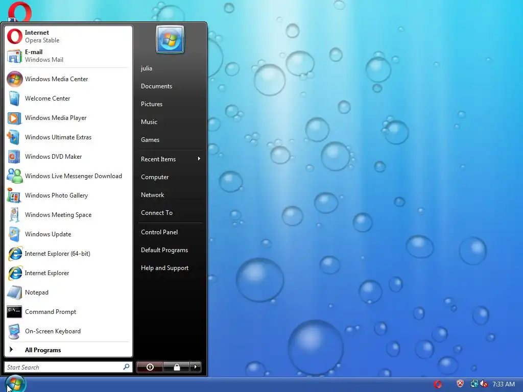The height and width of the screenshot is (392, 523).
Task: Open Pictures folder link
Action: 151,104
